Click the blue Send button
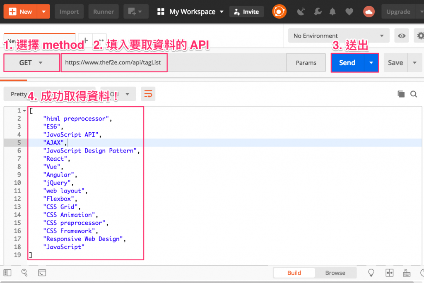 (347, 62)
